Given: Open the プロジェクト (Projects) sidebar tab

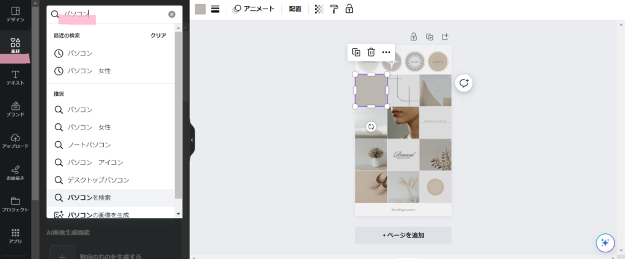Looking at the screenshot, I should pyautogui.click(x=15, y=205).
